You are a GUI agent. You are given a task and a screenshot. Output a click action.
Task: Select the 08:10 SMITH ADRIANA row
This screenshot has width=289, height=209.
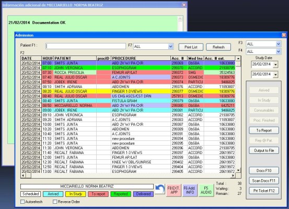tap(128, 86)
